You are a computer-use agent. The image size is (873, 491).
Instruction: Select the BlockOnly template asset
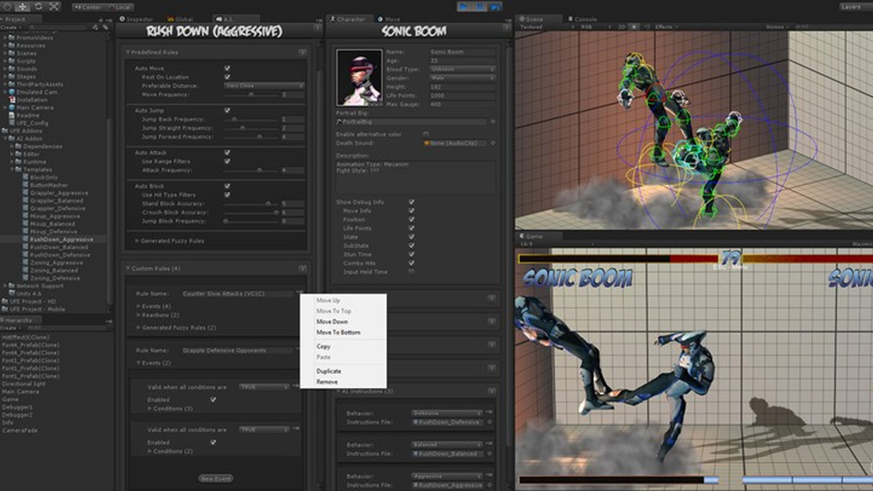pyautogui.click(x=44, y=177)
